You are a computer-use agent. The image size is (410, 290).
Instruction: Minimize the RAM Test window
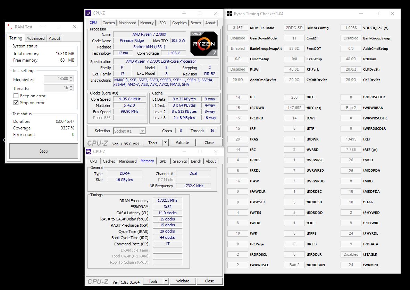(43, 27)
